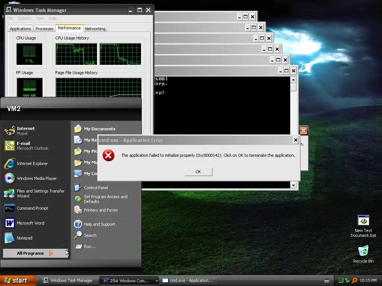Click the Task Manager title bar icon
The height and width of the screenshot is (286, 382).
9,10
